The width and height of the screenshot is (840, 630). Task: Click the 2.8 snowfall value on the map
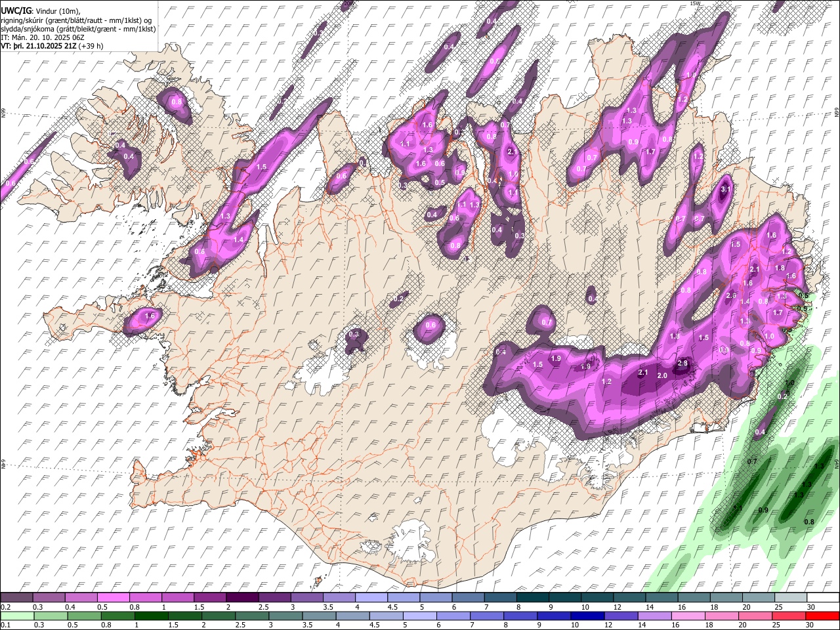click(x=682, y=364)
